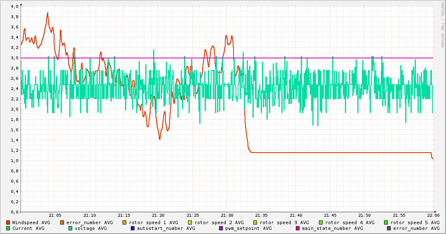This screenshot has height=234, width=446.
Task: Click the main_state_number AVG legend text
Action: point(332,228)
